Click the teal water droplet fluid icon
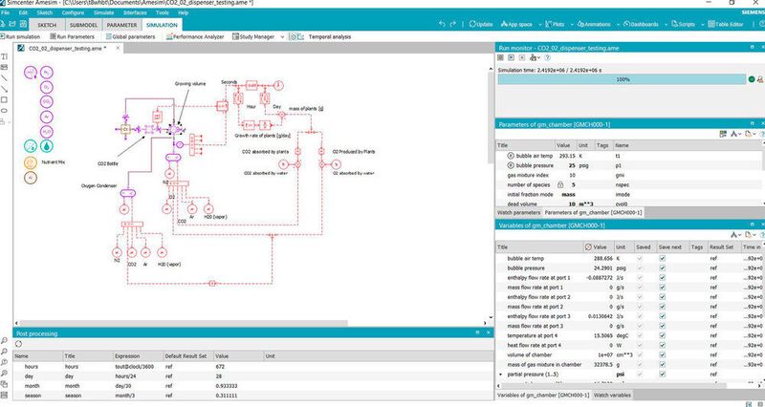This screenshot has width=765, height=407. pyautogui.click(x=47, y=146)
